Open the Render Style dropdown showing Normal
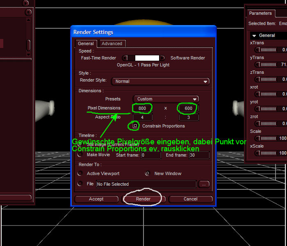Viewport: 287px width, 246px height. coord(160,82)
